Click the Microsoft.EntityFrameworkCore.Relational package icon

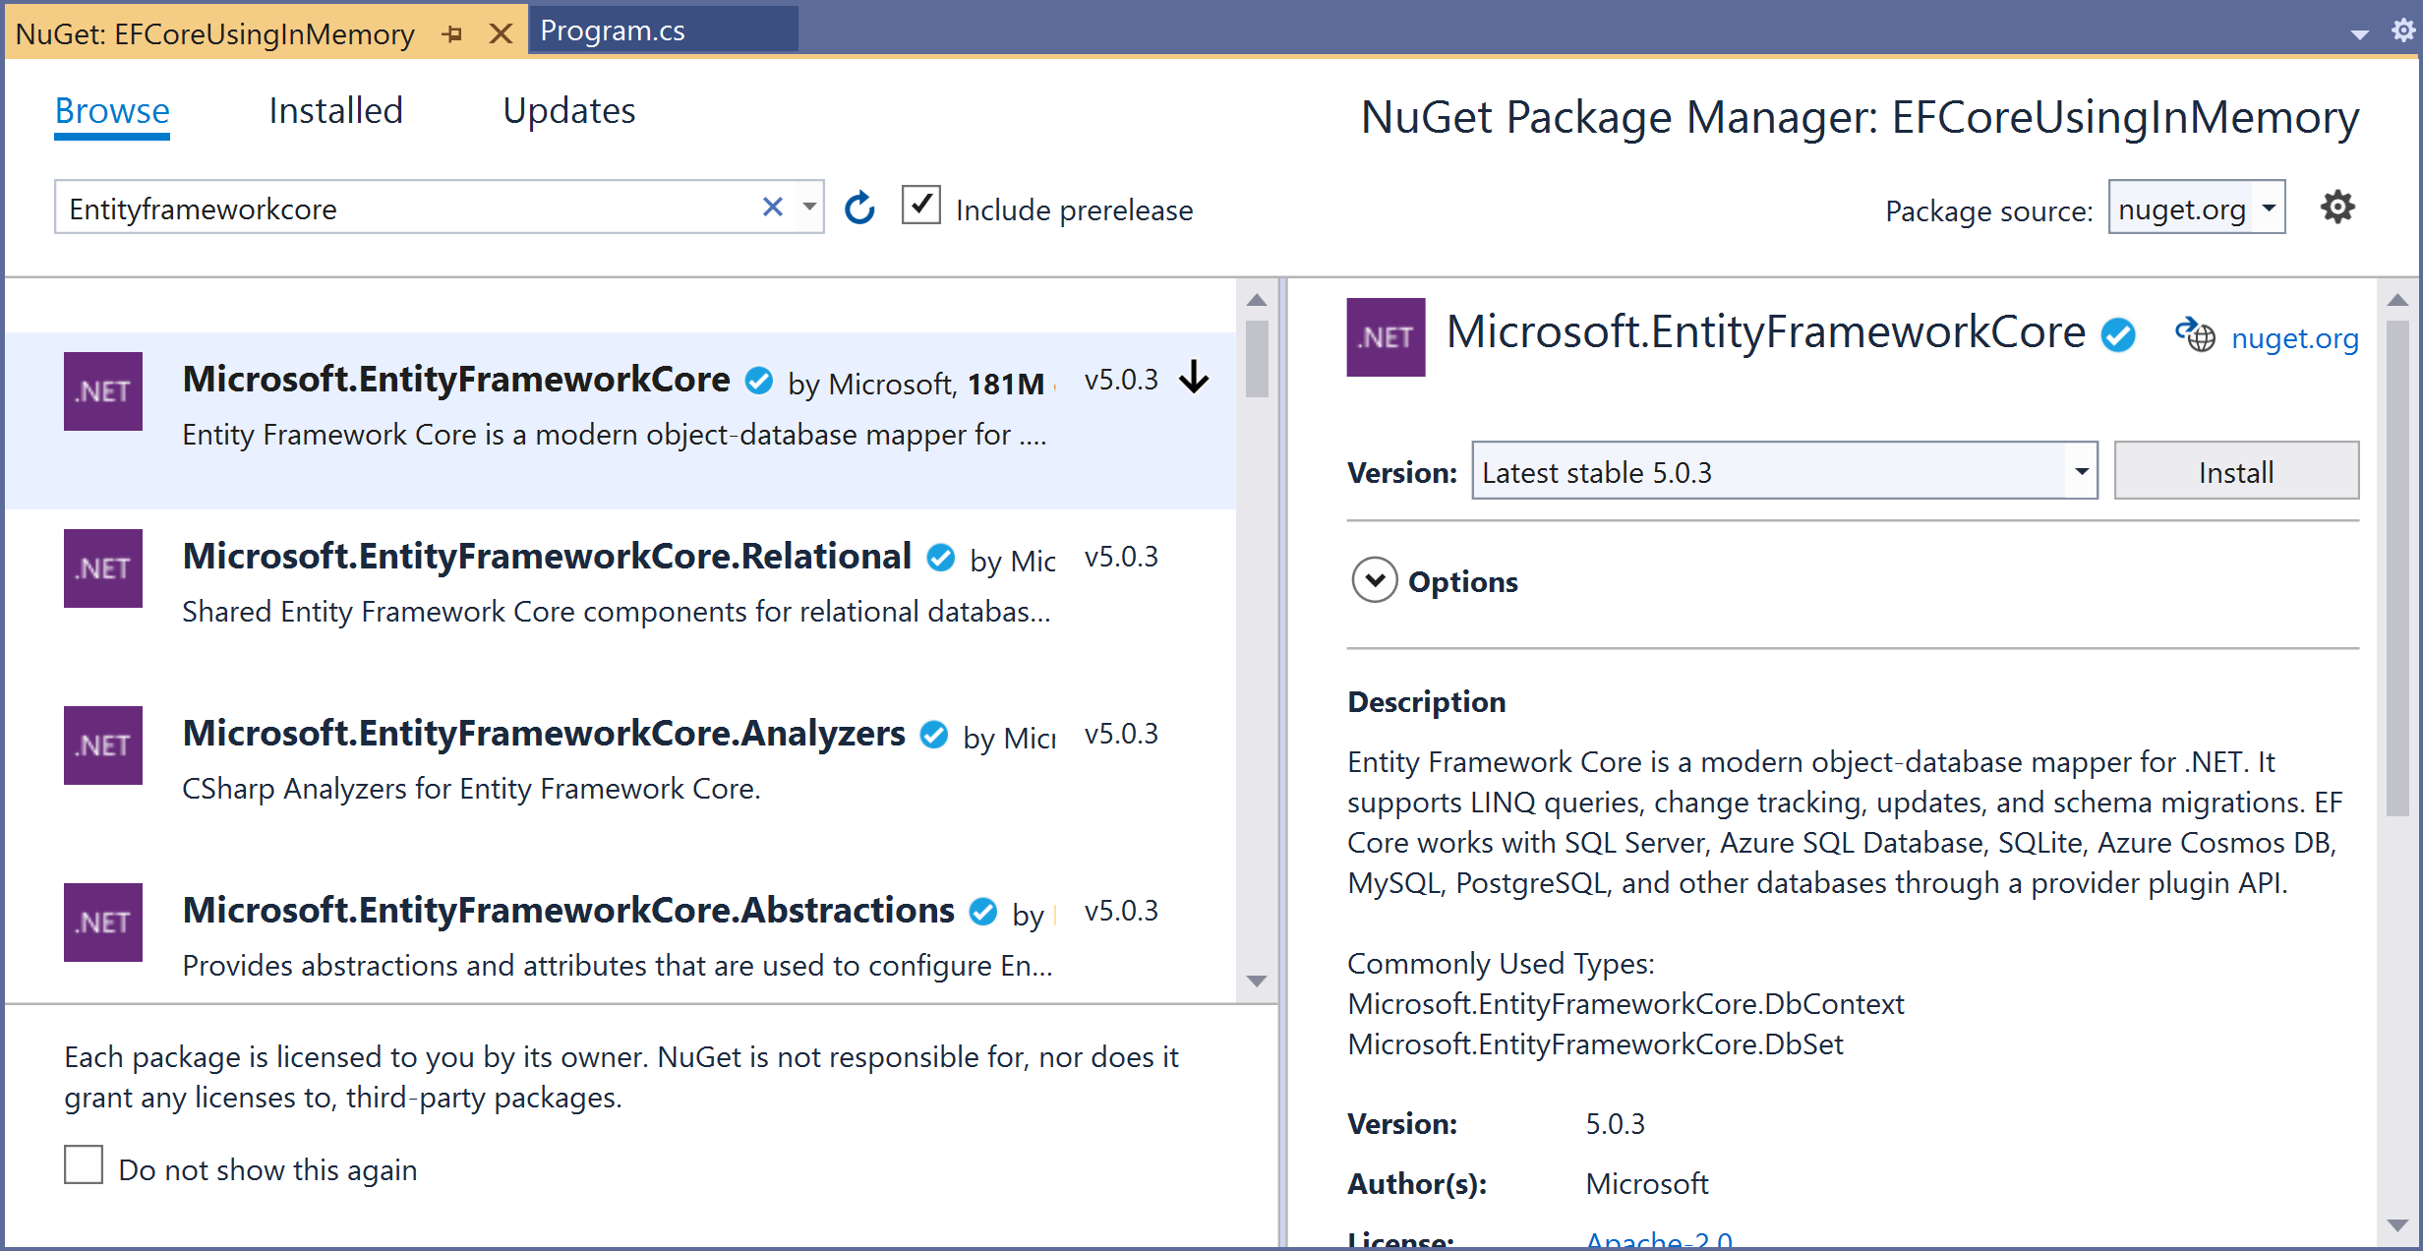[103, 568]
